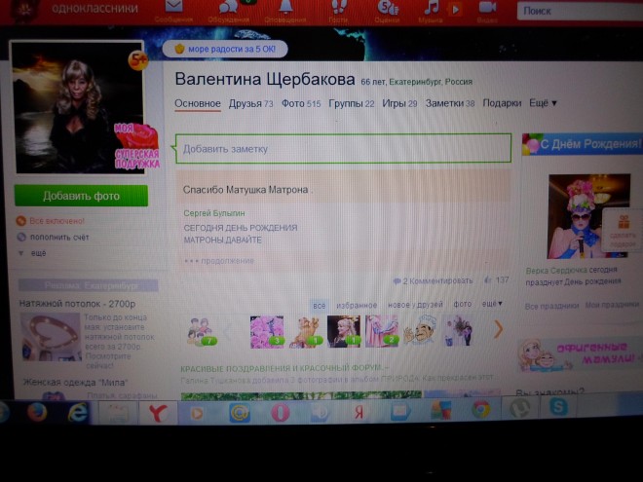The width and height of the screenshot is (643, 482).
Task: Advance the friends strip with right arrow
Action: pos(498,329)
